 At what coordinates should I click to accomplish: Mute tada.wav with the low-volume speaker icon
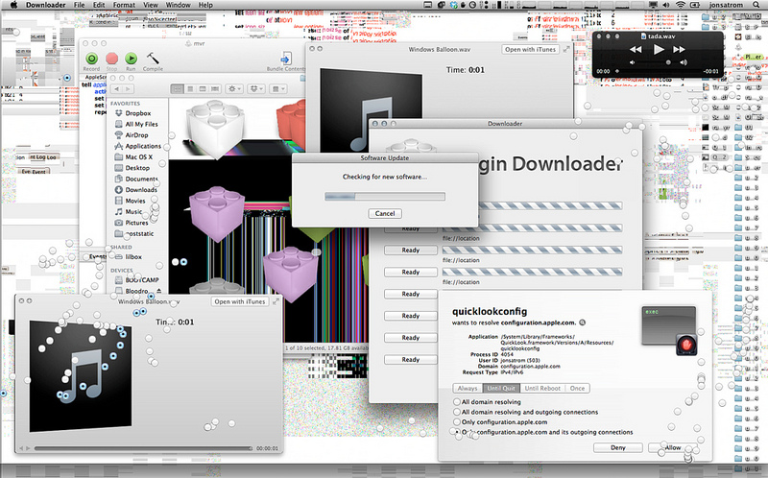click(633, 62)
